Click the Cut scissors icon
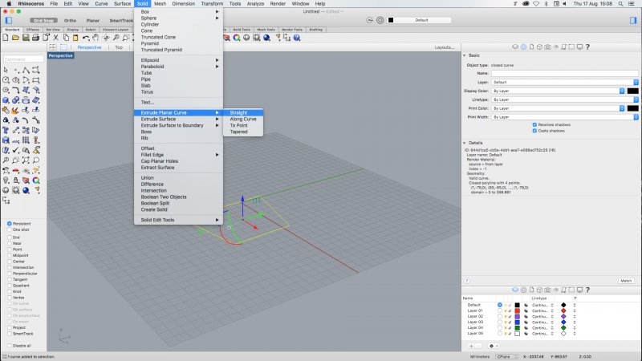 click(x=55, y=38)
